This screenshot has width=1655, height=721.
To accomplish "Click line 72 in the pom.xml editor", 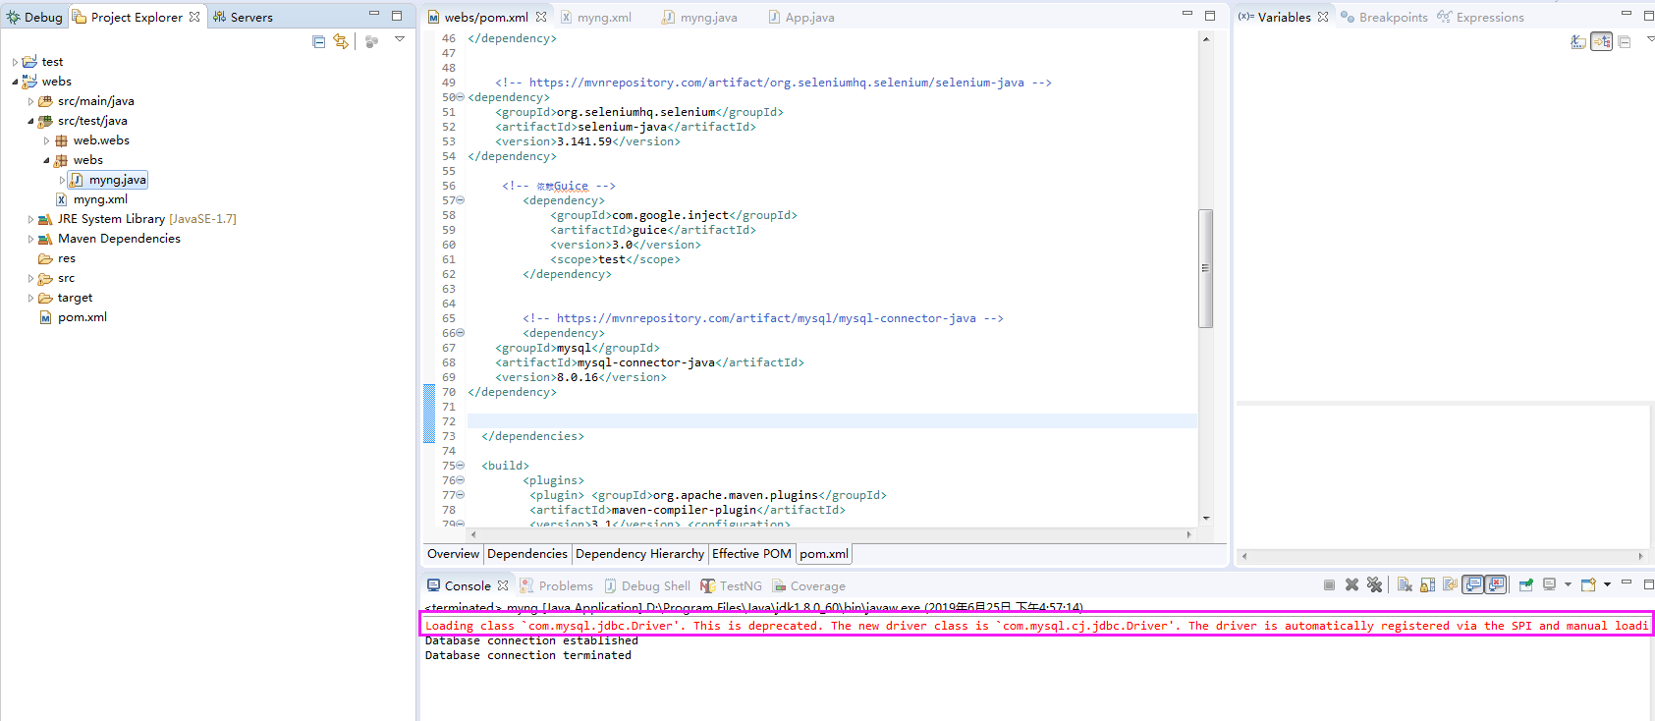I will click(832, 421).
